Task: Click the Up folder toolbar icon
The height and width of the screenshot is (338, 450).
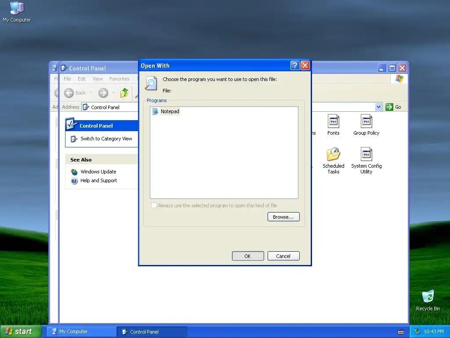Action: click(x=124, y=93)
